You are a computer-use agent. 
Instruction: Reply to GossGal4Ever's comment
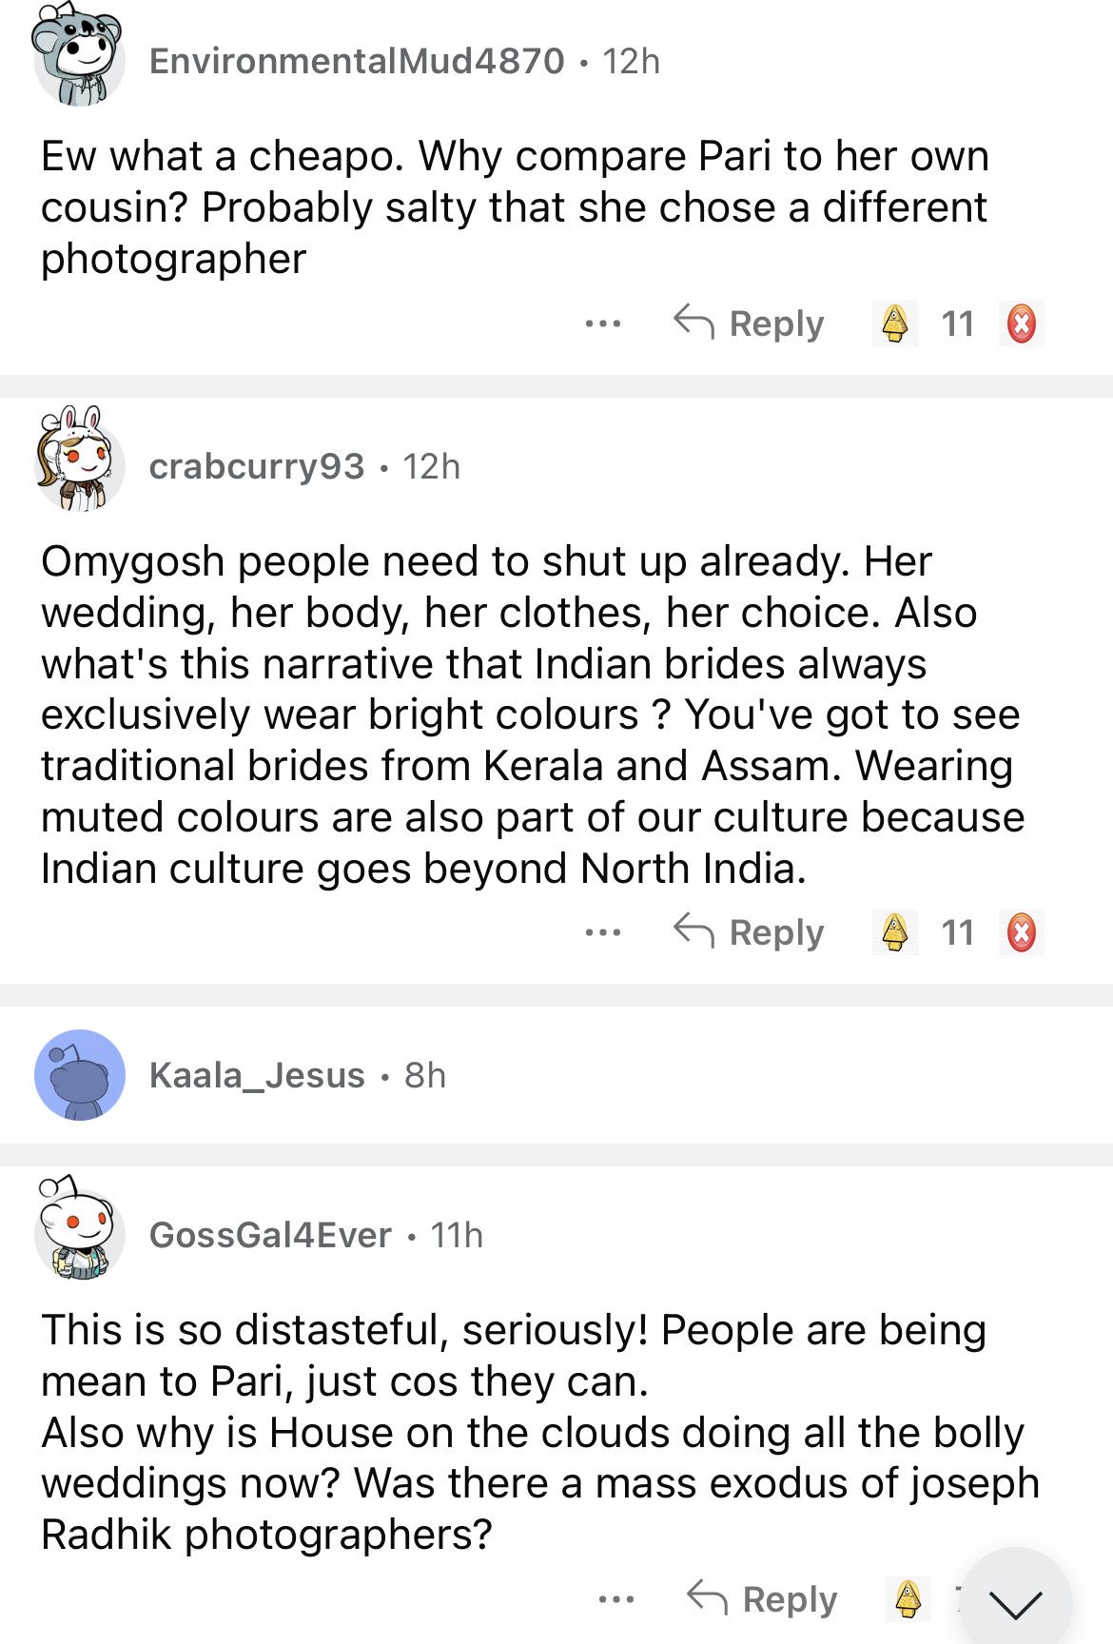763,1598
